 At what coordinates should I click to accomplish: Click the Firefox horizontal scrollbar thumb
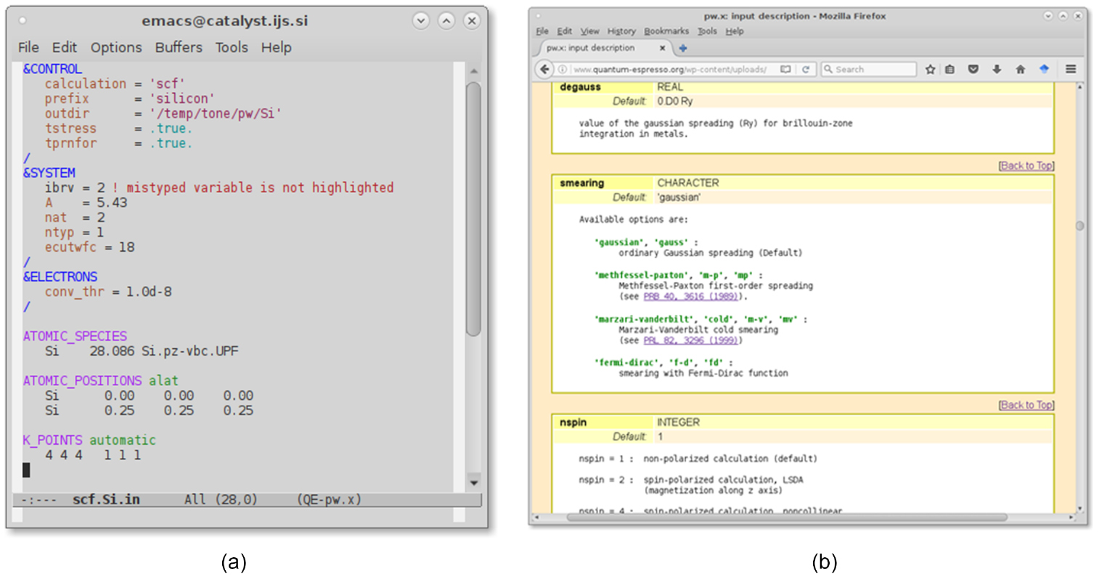786,517
